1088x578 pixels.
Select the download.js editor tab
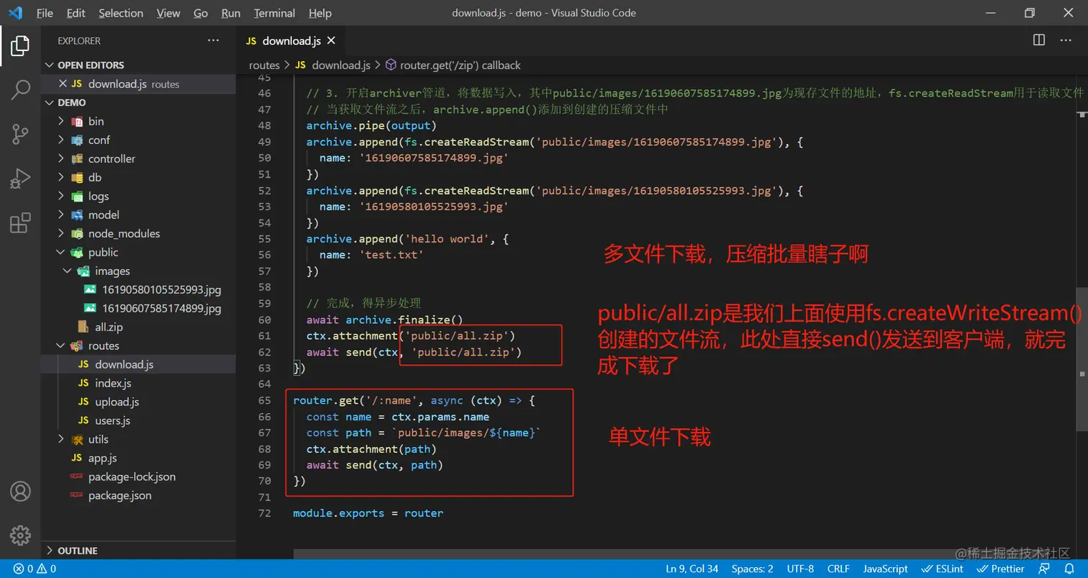click(291, 40)
